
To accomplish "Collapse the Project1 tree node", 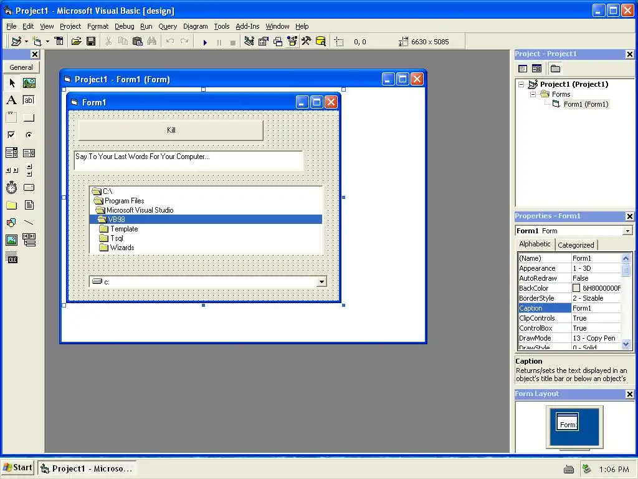I will pyautogui.click(x=521, y=84).
